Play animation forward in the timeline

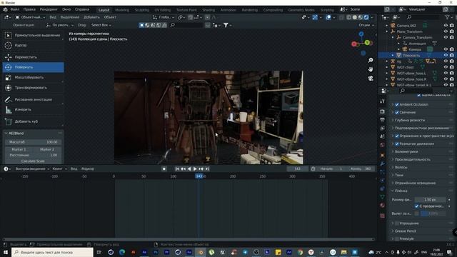(x=195, y=168)
